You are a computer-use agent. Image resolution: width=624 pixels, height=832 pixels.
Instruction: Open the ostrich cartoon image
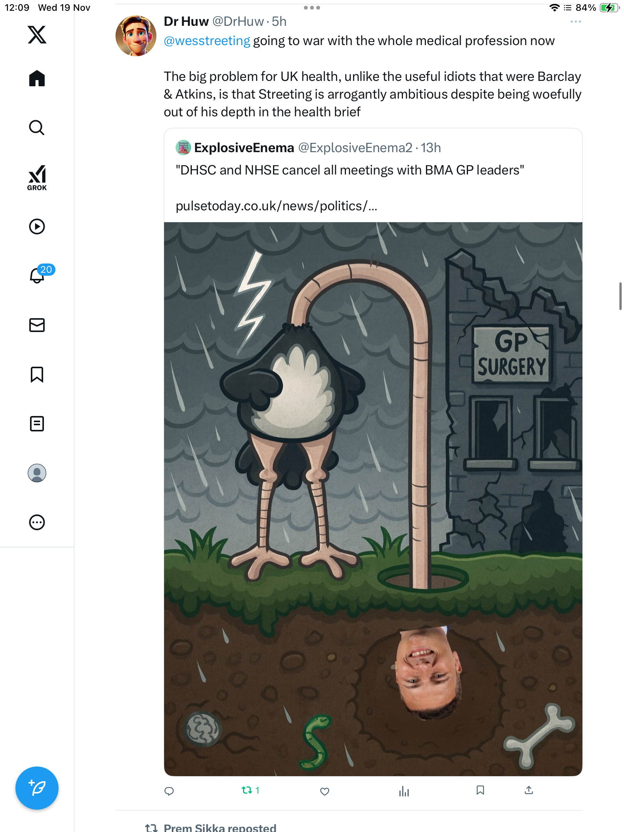tap(373, 499)
